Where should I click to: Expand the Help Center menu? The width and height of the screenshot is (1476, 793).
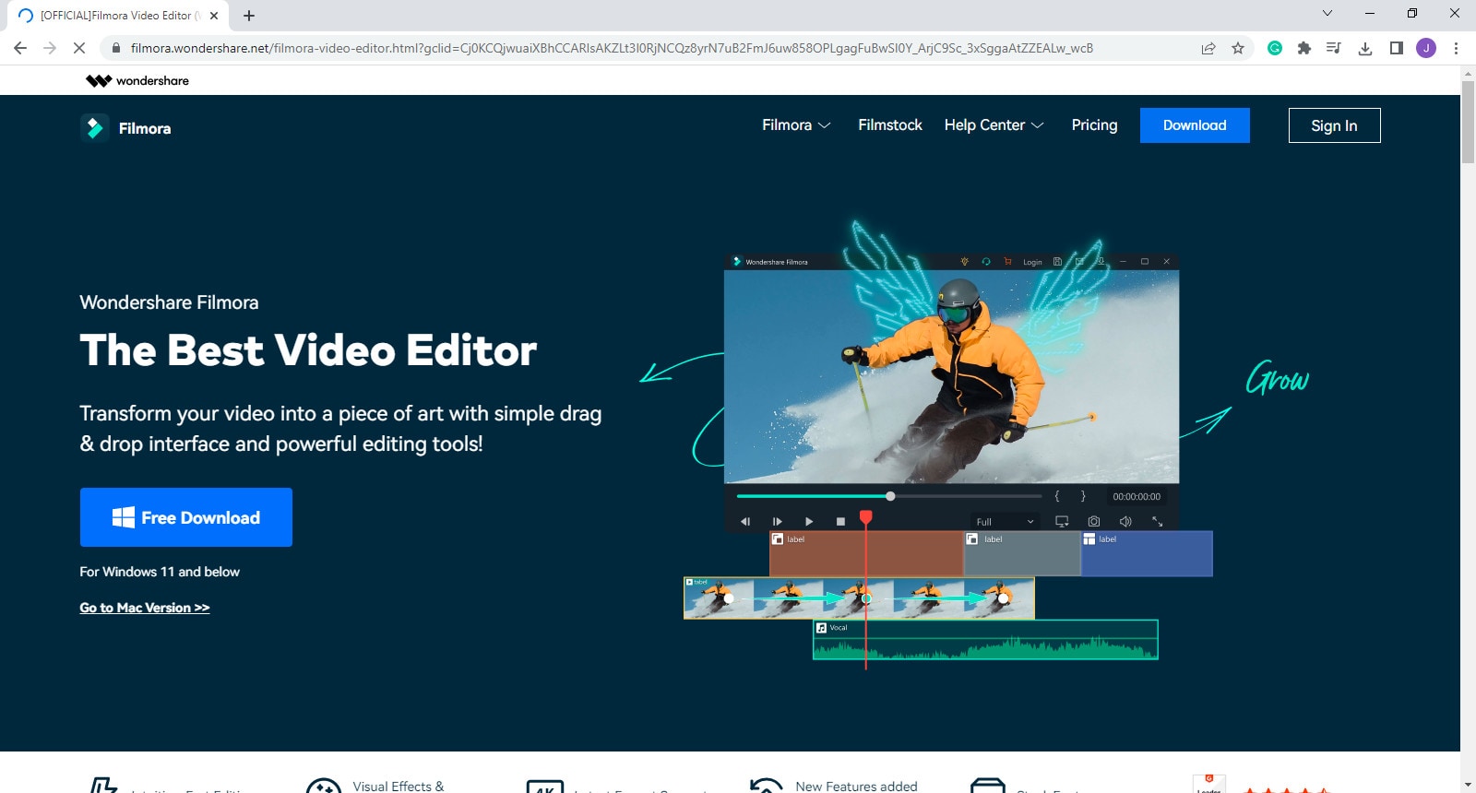[x=994, y=125]
